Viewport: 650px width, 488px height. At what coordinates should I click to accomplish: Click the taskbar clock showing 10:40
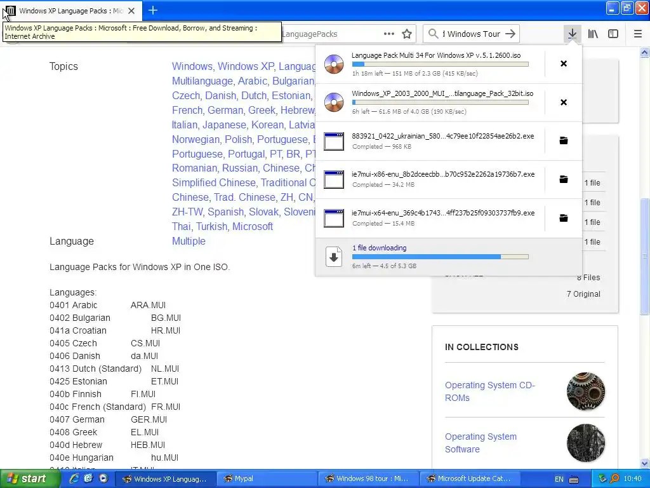[633, 479]
